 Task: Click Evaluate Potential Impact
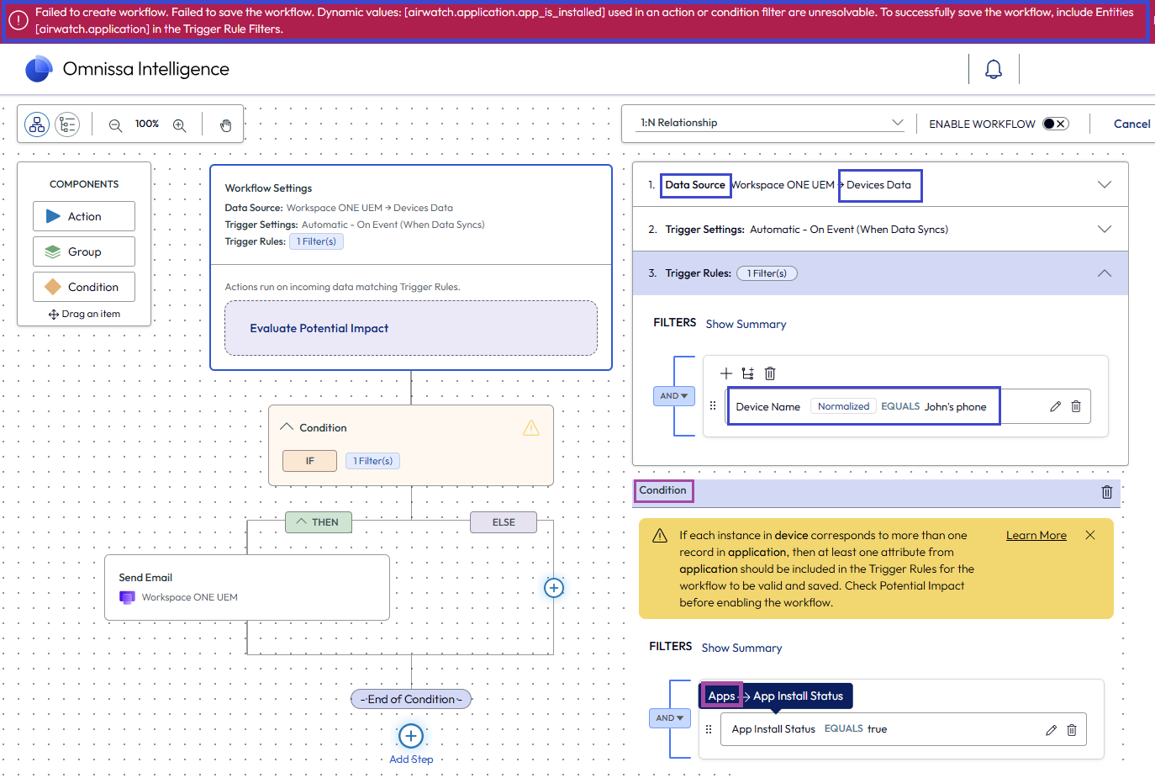tap(411, 328)
